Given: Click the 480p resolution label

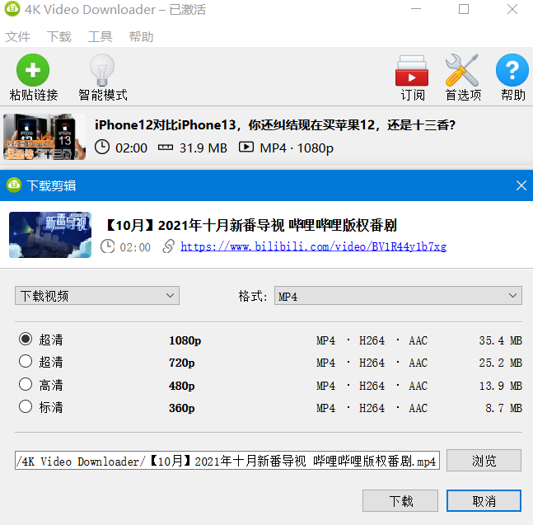Looking at the screenshot, I should (x=182, y=386).
